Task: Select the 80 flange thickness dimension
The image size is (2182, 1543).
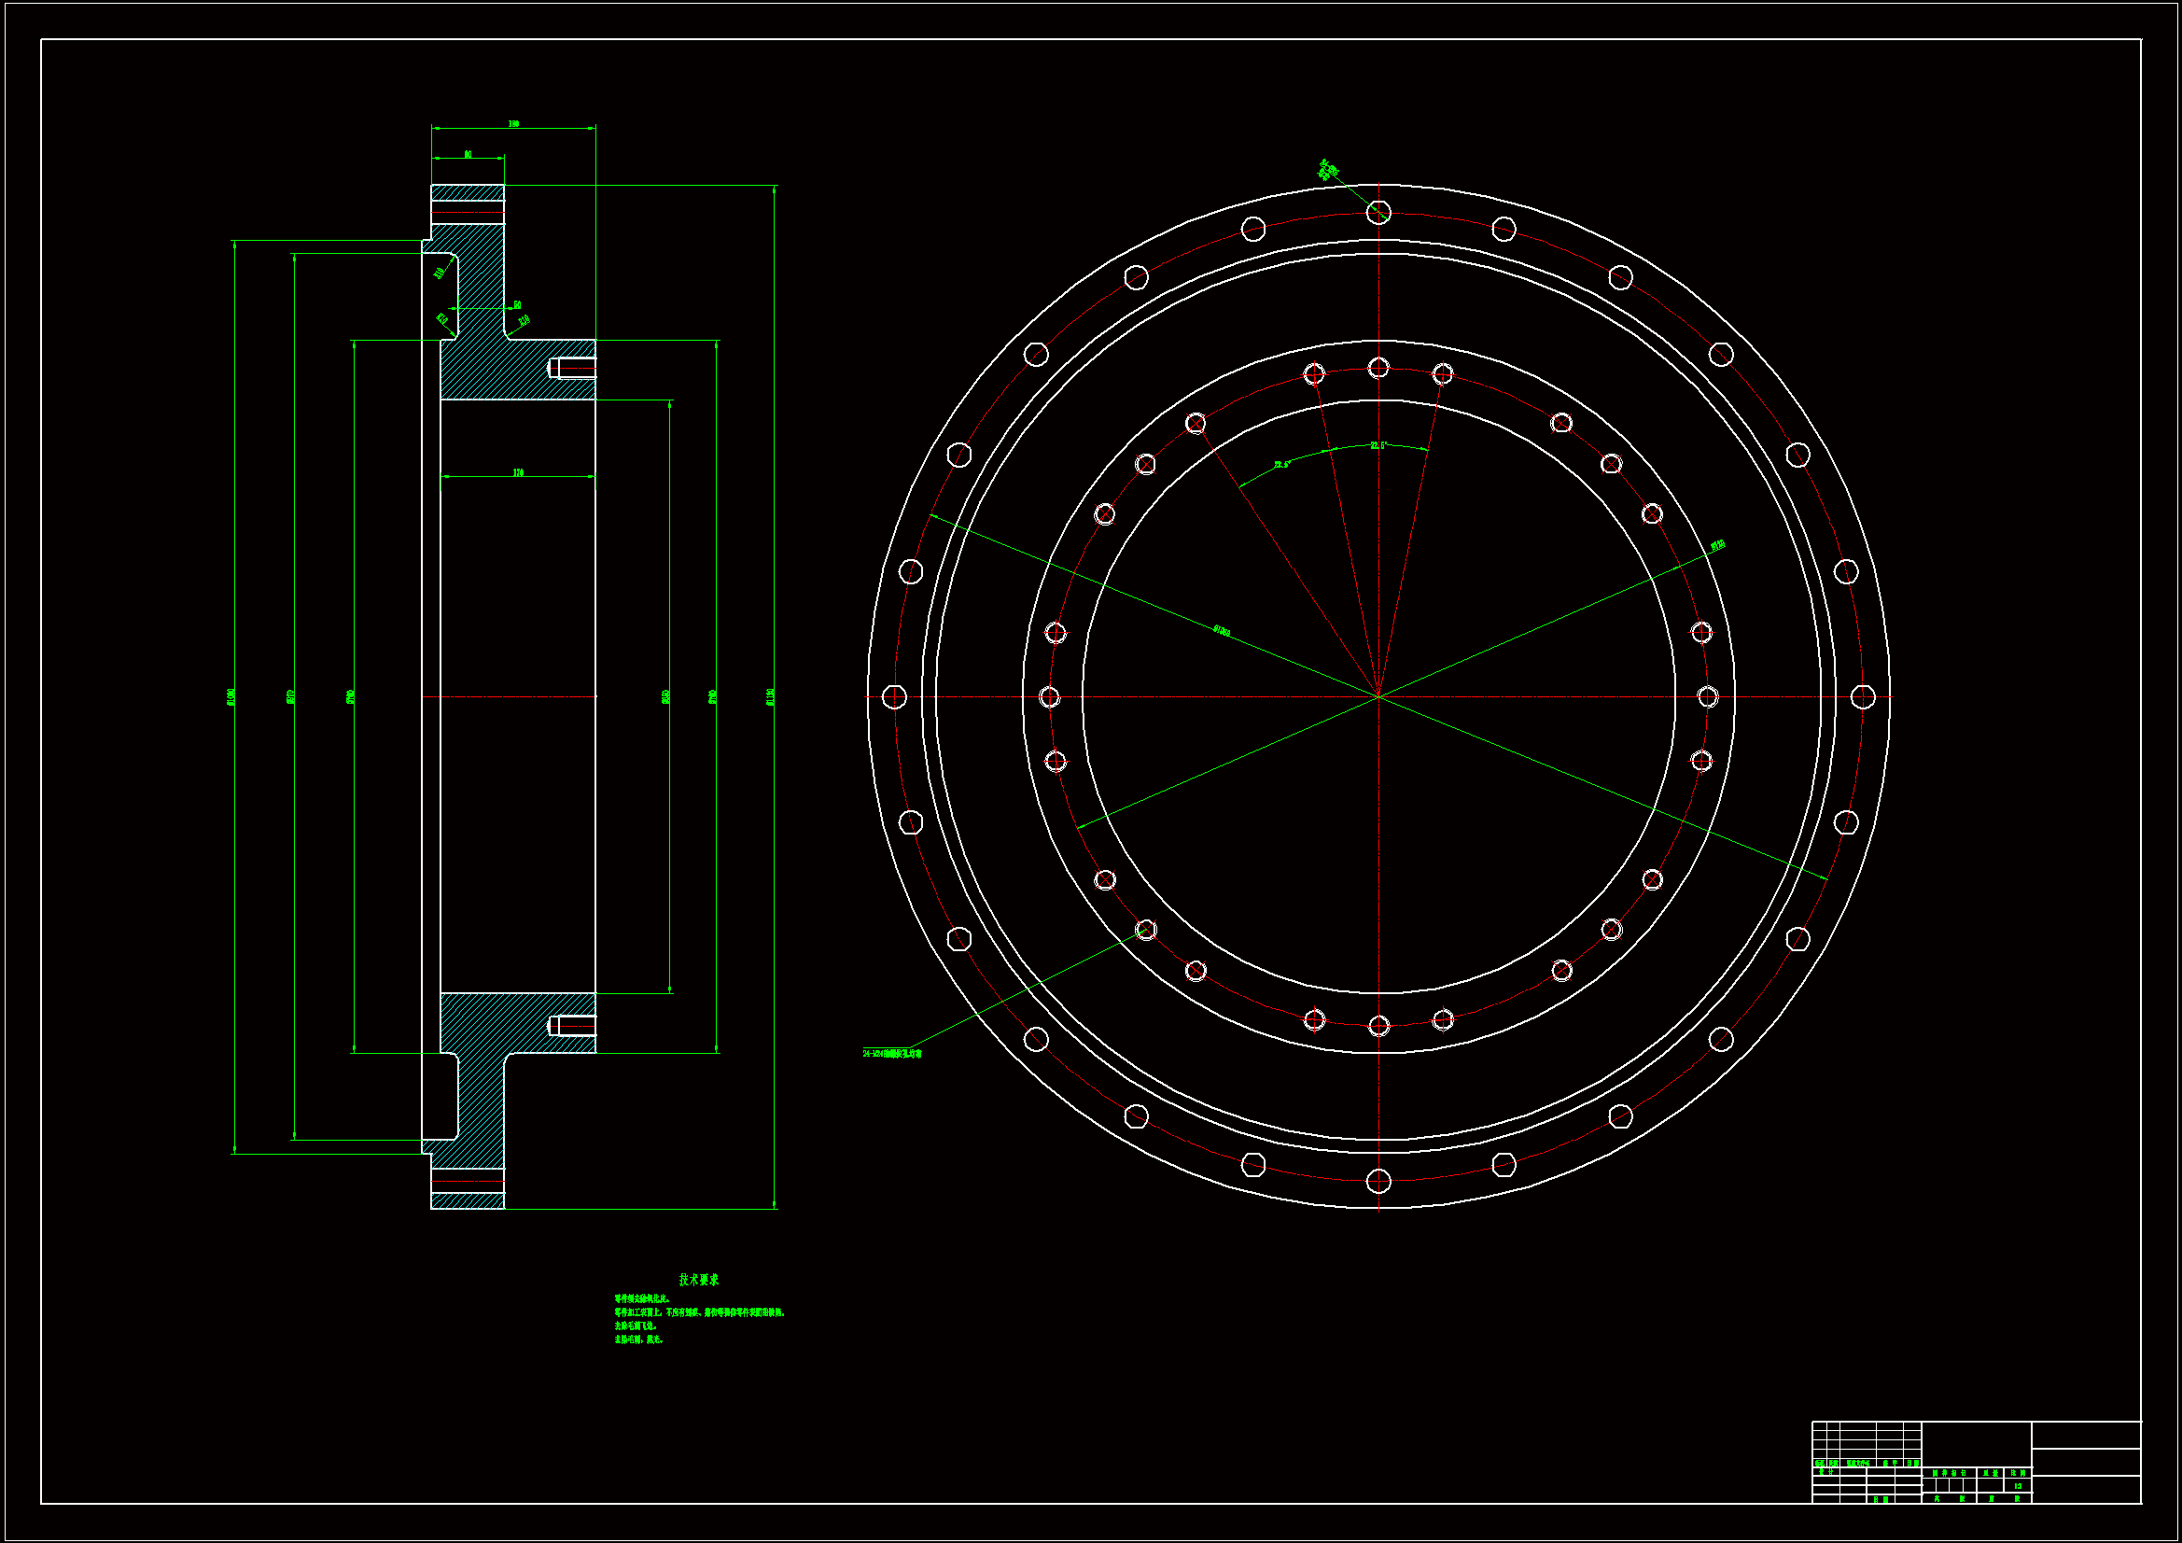Action: (x=468, y=154)
